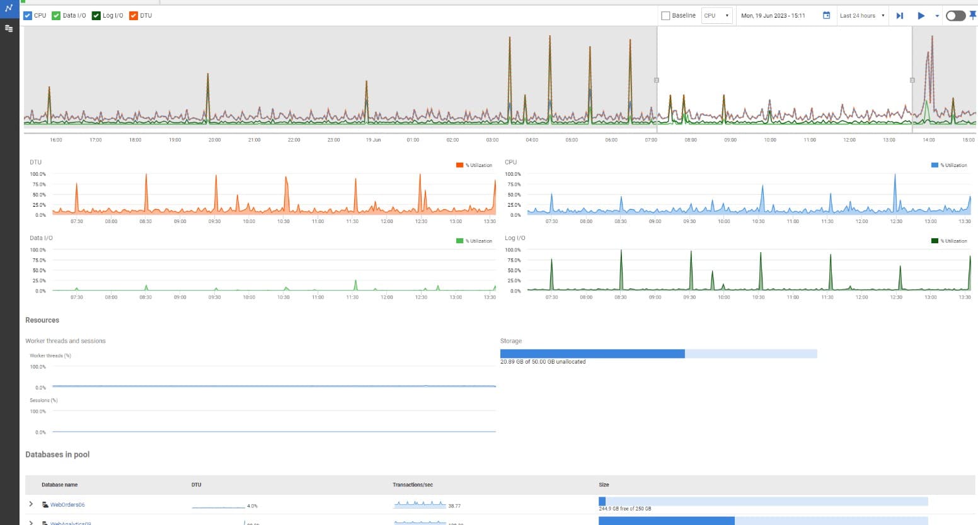
Task: Click the Storage usage bar
Action: click(x=659, y=354)
